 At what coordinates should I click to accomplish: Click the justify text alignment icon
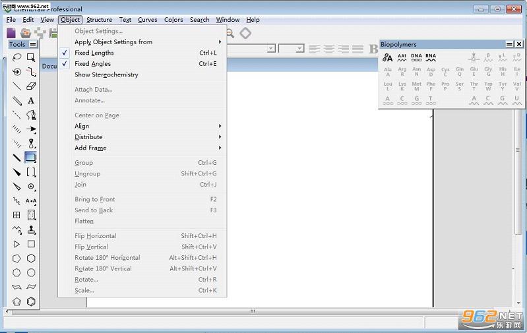tap(357, 49)
